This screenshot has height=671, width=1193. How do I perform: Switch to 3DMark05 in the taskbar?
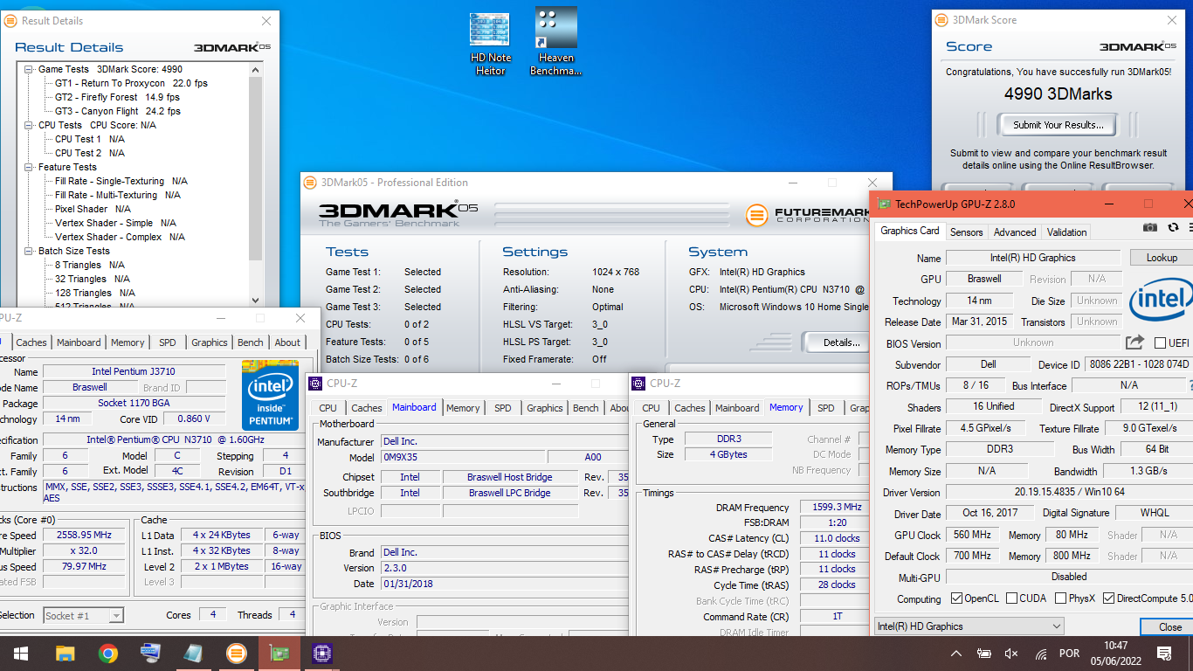(236, 654)
